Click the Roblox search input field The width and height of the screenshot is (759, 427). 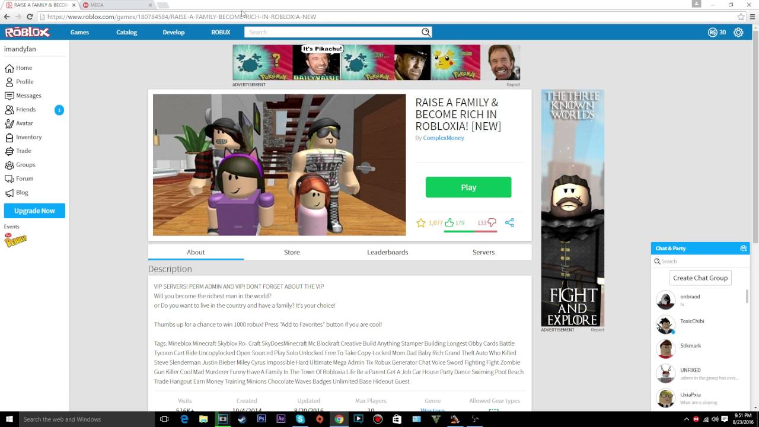coord(333,32)
